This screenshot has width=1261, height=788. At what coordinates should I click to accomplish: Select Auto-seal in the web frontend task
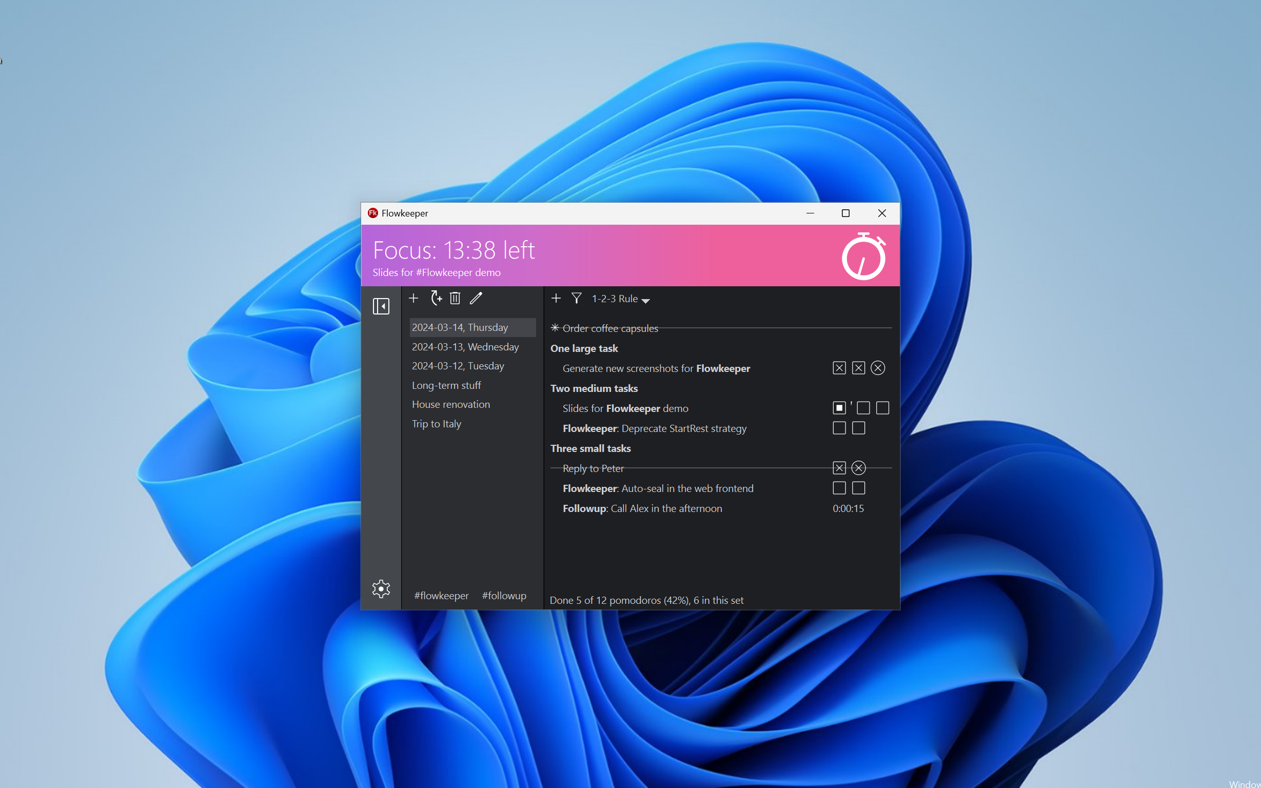click(x=721, y=488)
